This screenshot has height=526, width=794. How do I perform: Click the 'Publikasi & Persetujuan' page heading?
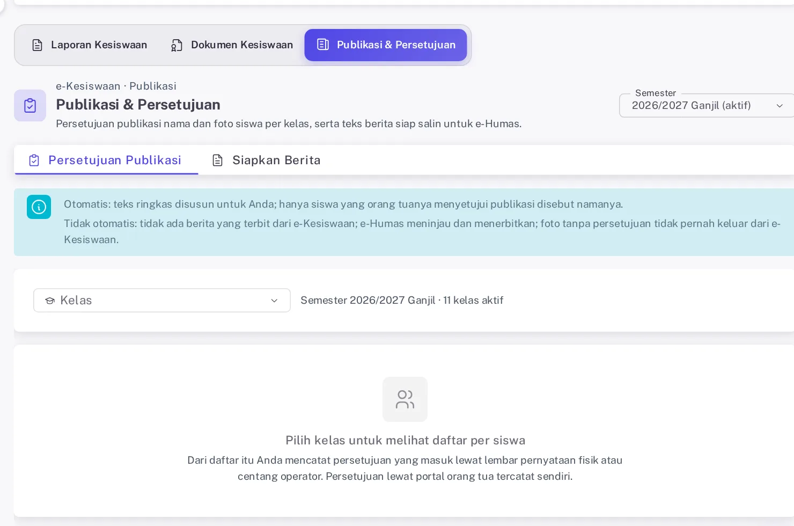pyautogui.click(x=138, y=105)
